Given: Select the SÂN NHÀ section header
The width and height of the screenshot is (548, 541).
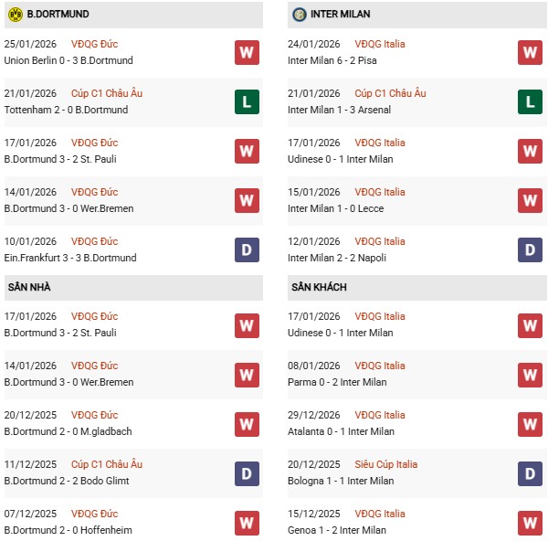Looking at the screenshot, I should [29, 287].
